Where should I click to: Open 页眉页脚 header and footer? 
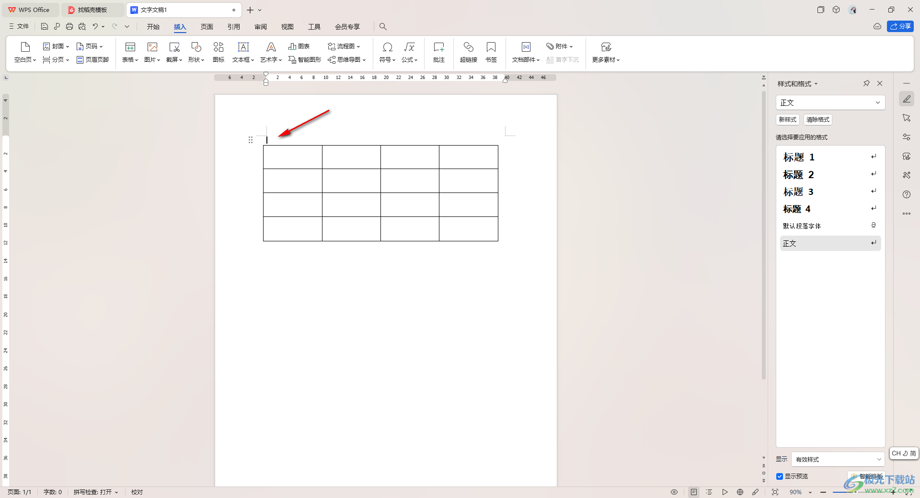point(92,60)
